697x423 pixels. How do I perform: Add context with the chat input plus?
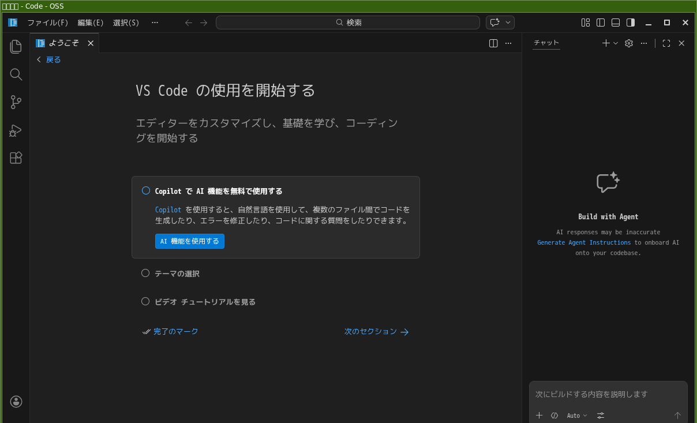coord(539,415)
